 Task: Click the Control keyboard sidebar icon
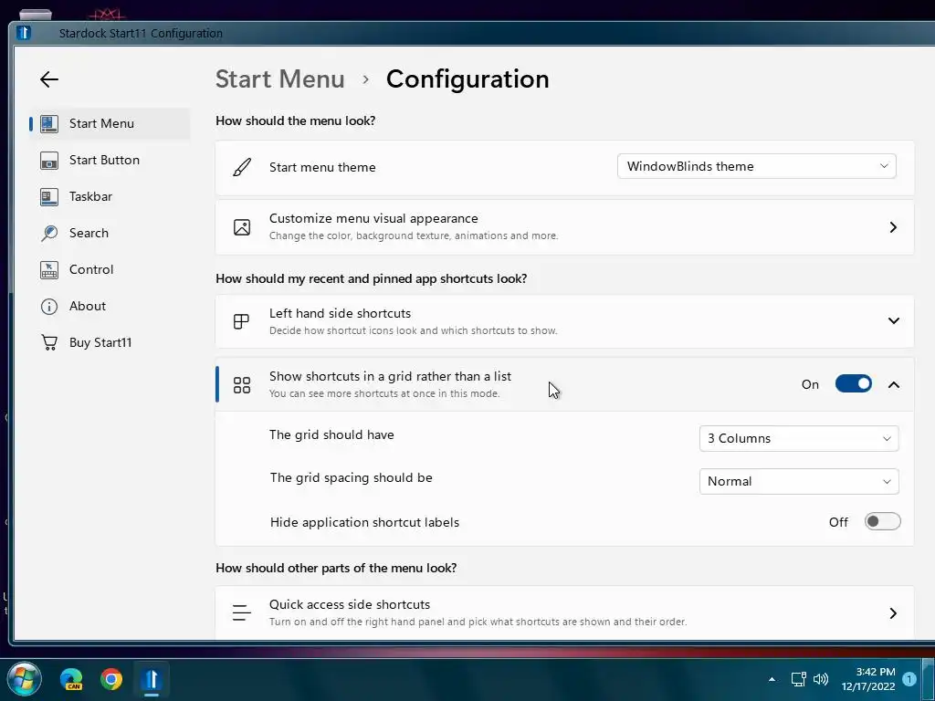click(49, 269)
